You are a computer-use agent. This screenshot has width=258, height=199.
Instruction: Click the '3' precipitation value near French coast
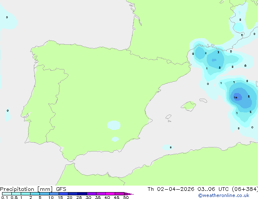click(218, 52)
